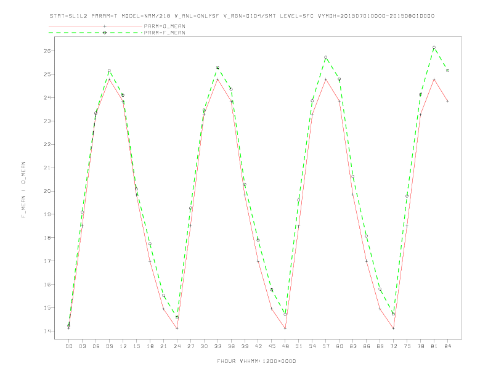Screen dimensions: 488x377
Task: Select the PARM=F_MEAN legend label
Action: pyautogui.click(x=165, y=33)
